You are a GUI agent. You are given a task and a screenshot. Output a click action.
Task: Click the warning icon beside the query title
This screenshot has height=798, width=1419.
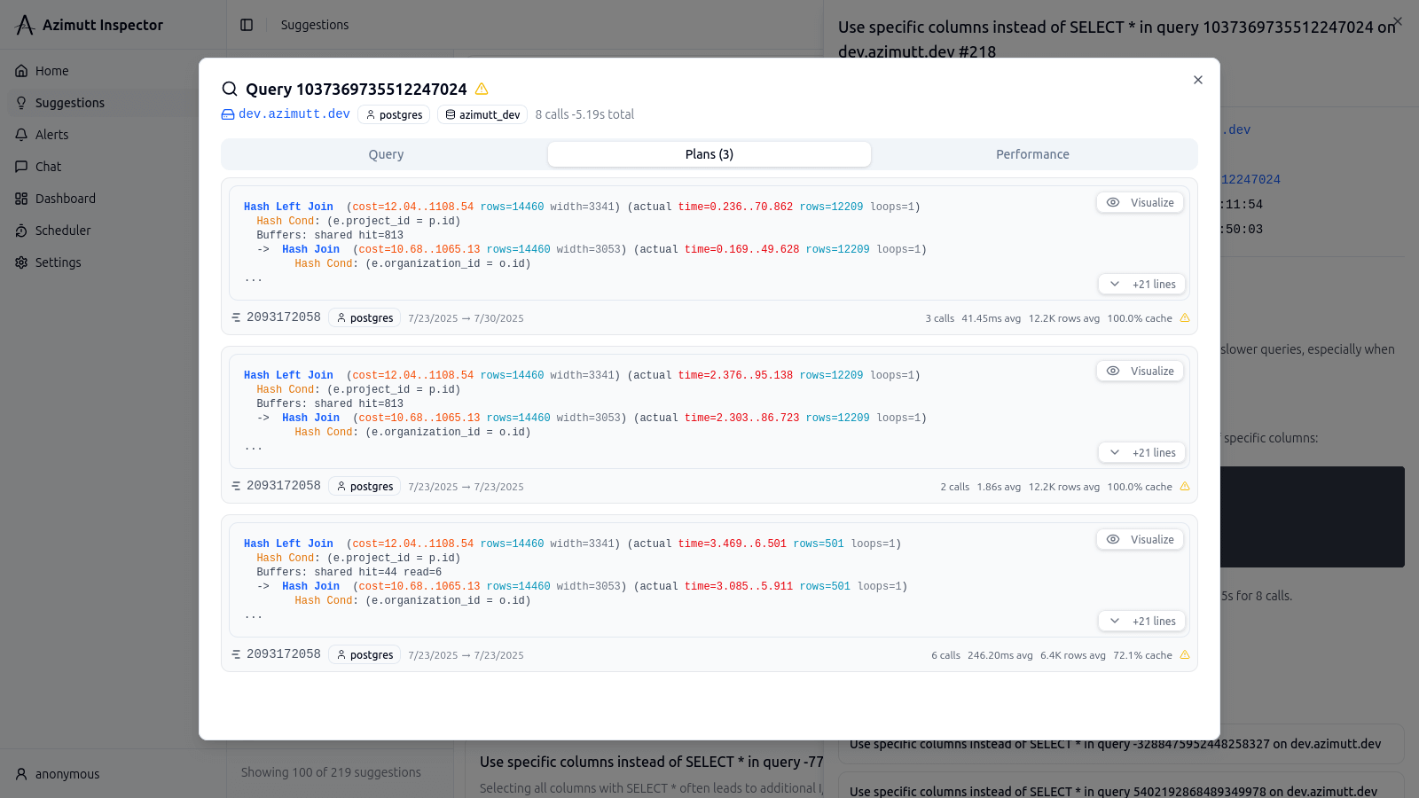click(x=482, y=89)
